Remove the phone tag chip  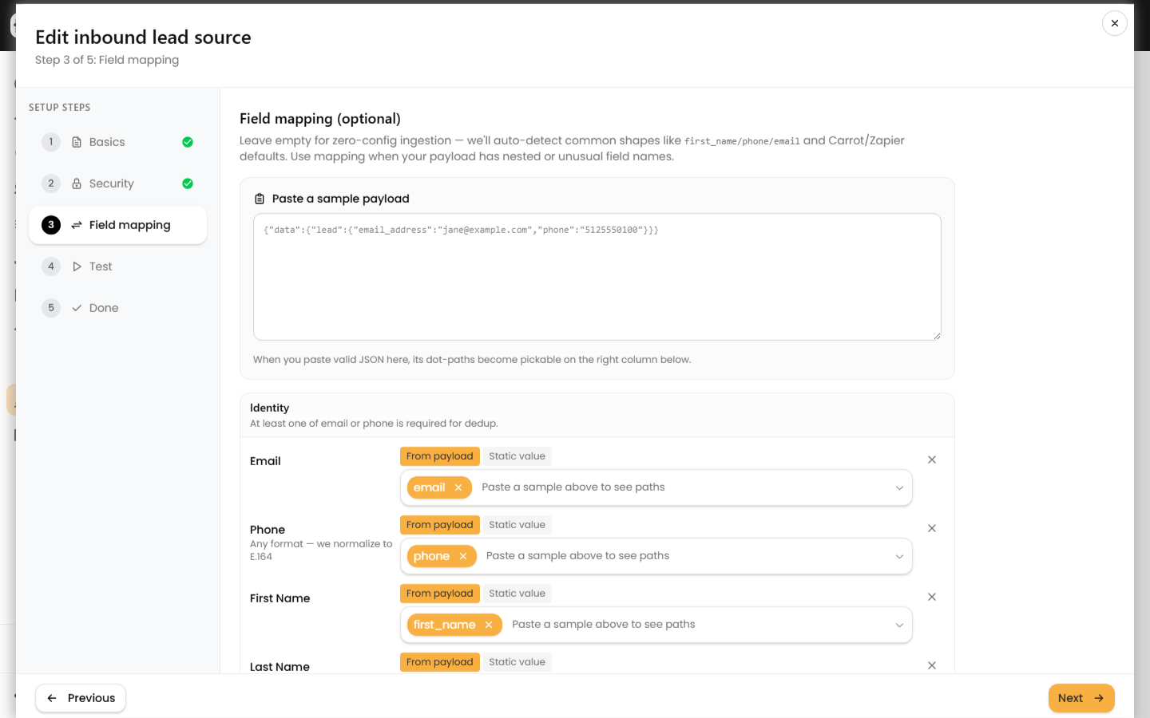tap(463, 556)
